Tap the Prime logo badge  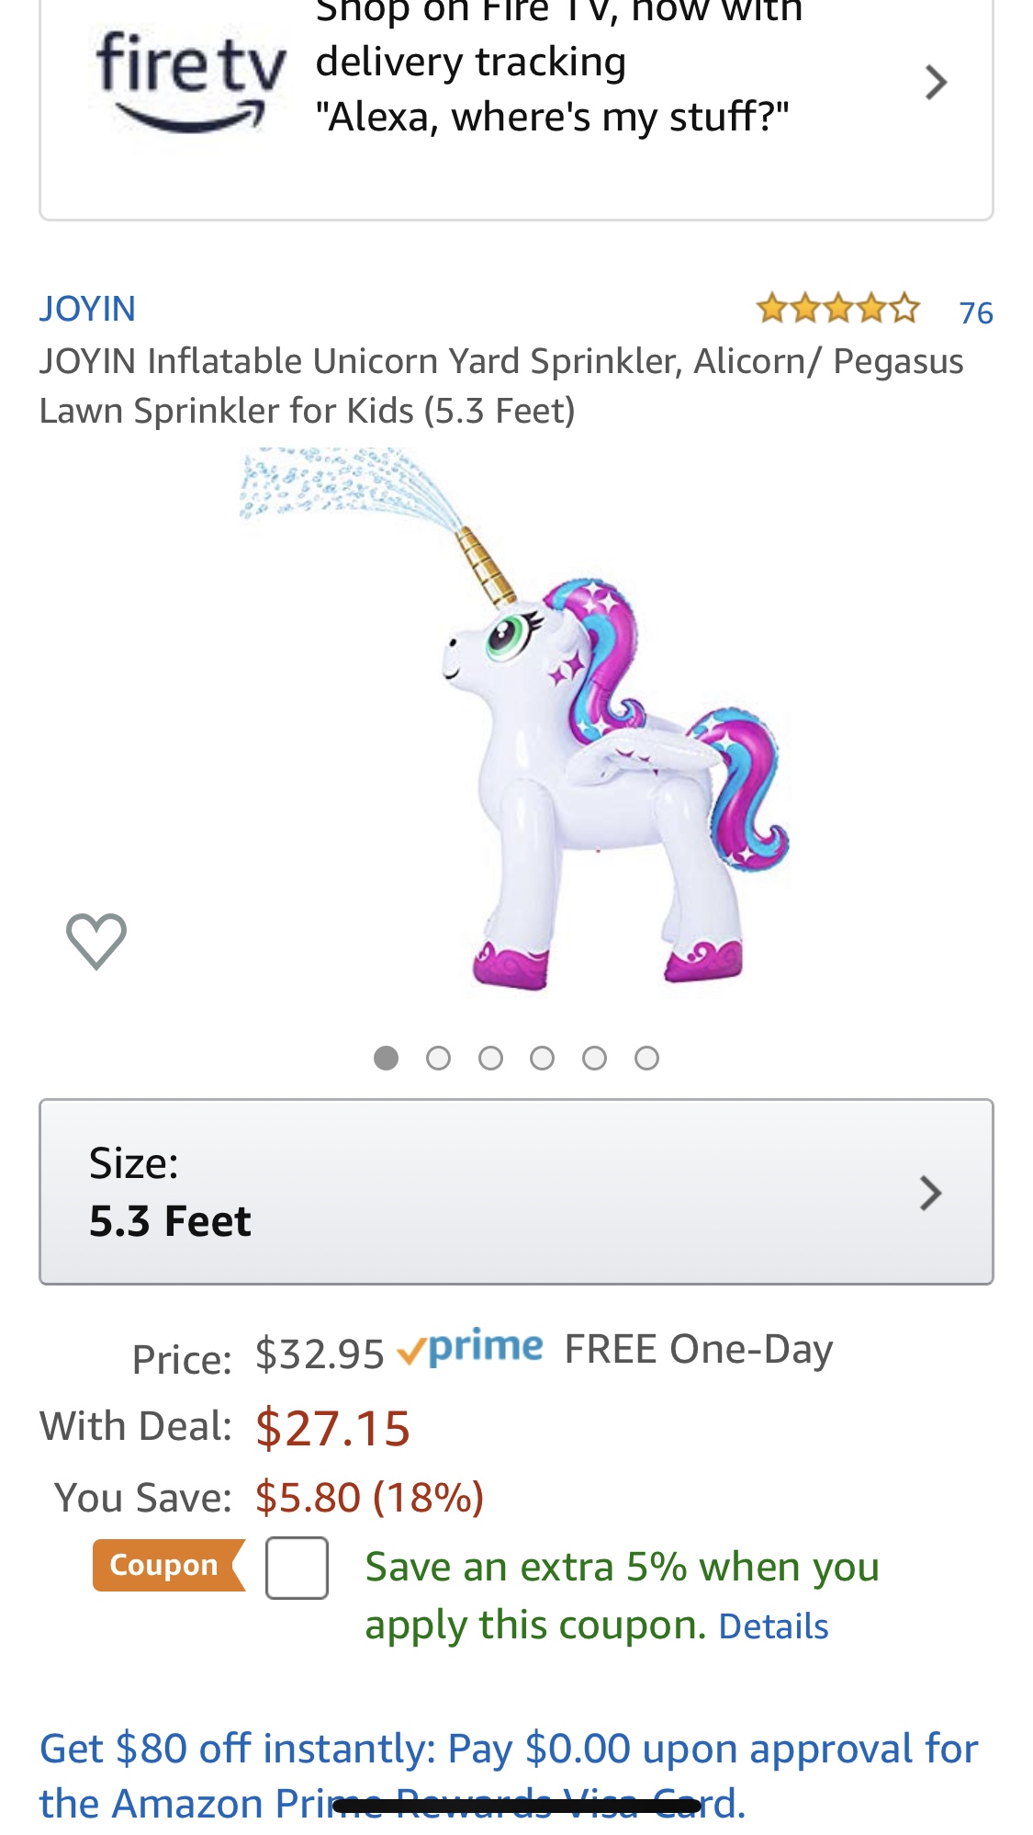pos(470,1349)
